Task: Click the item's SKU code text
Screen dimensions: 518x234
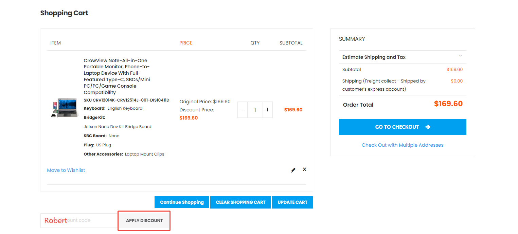Action: click(126, 100)
